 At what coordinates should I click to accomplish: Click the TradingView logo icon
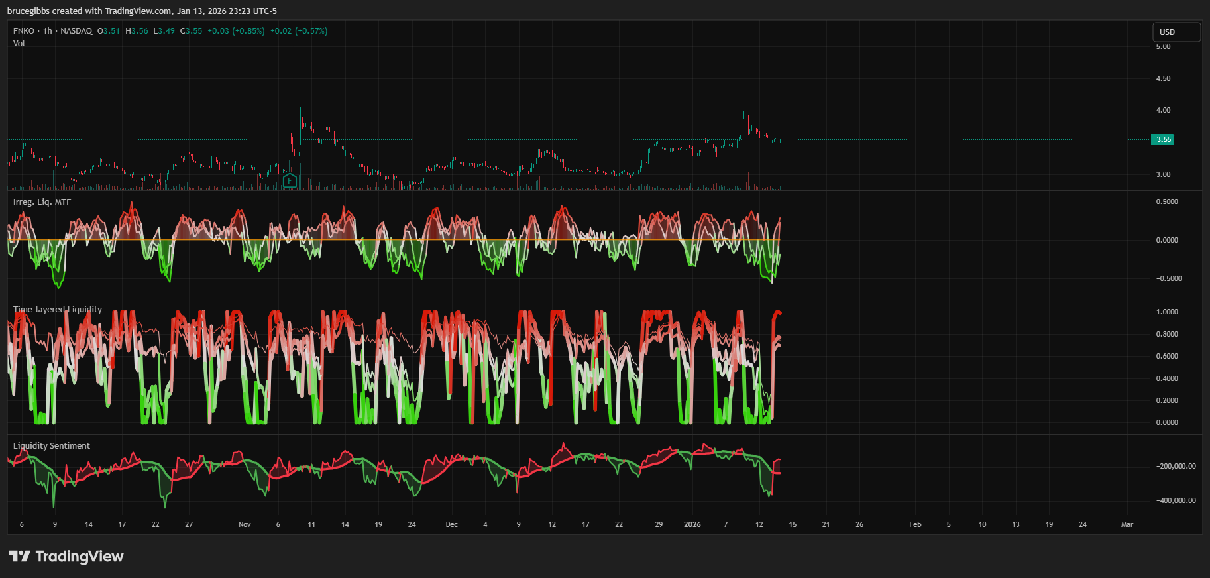[x=19, y=556]
